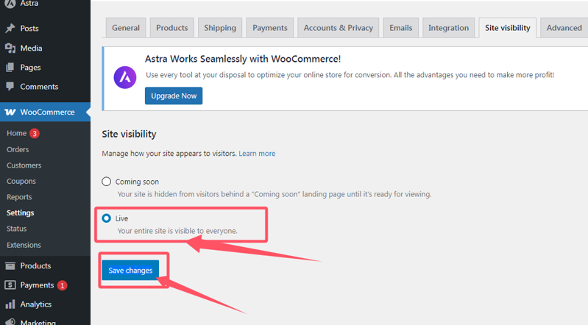Open the Extensions submenu item
The width and height of the screenshot is (588, 325).
tap(24, 245)
